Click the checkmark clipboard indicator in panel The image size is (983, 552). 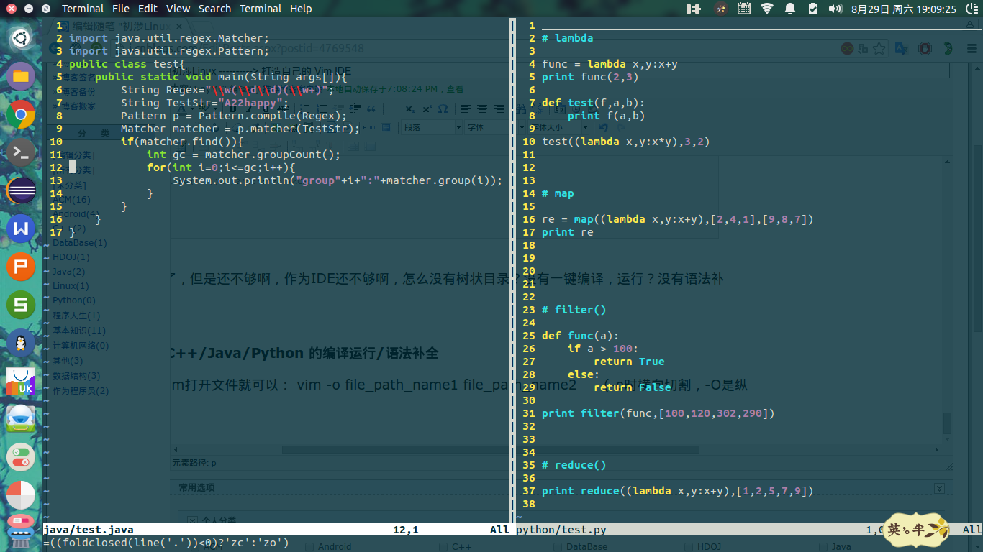pyautogui.click(x=812, y=9)
